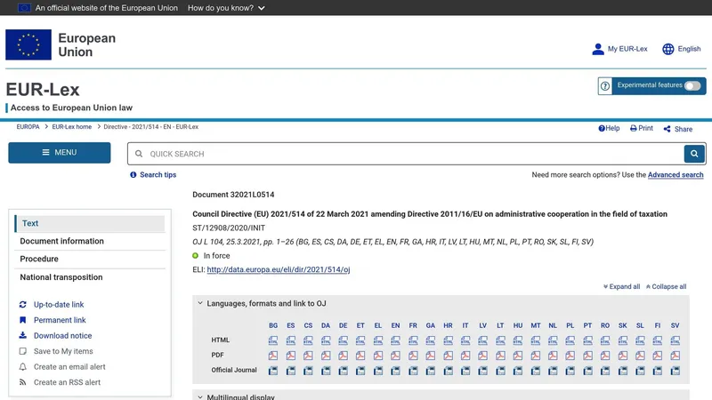Toggle the Experimental features switch

692,86
